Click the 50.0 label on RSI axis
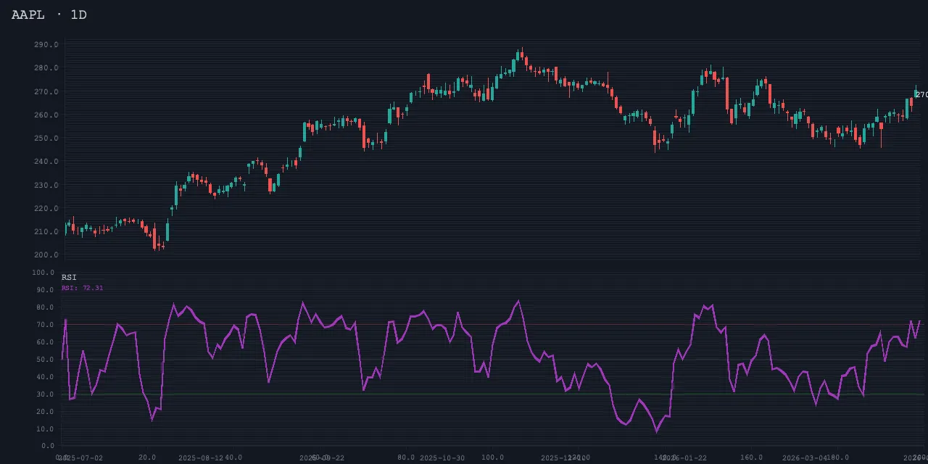 coord(43,360)
